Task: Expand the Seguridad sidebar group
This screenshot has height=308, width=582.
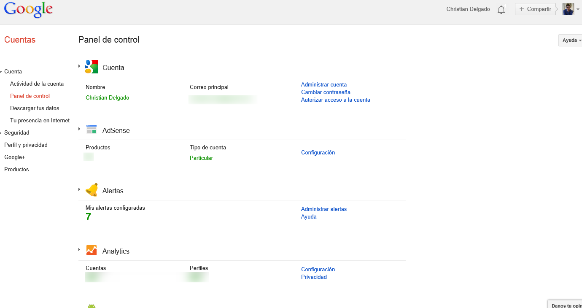Action: pos(1,133)
